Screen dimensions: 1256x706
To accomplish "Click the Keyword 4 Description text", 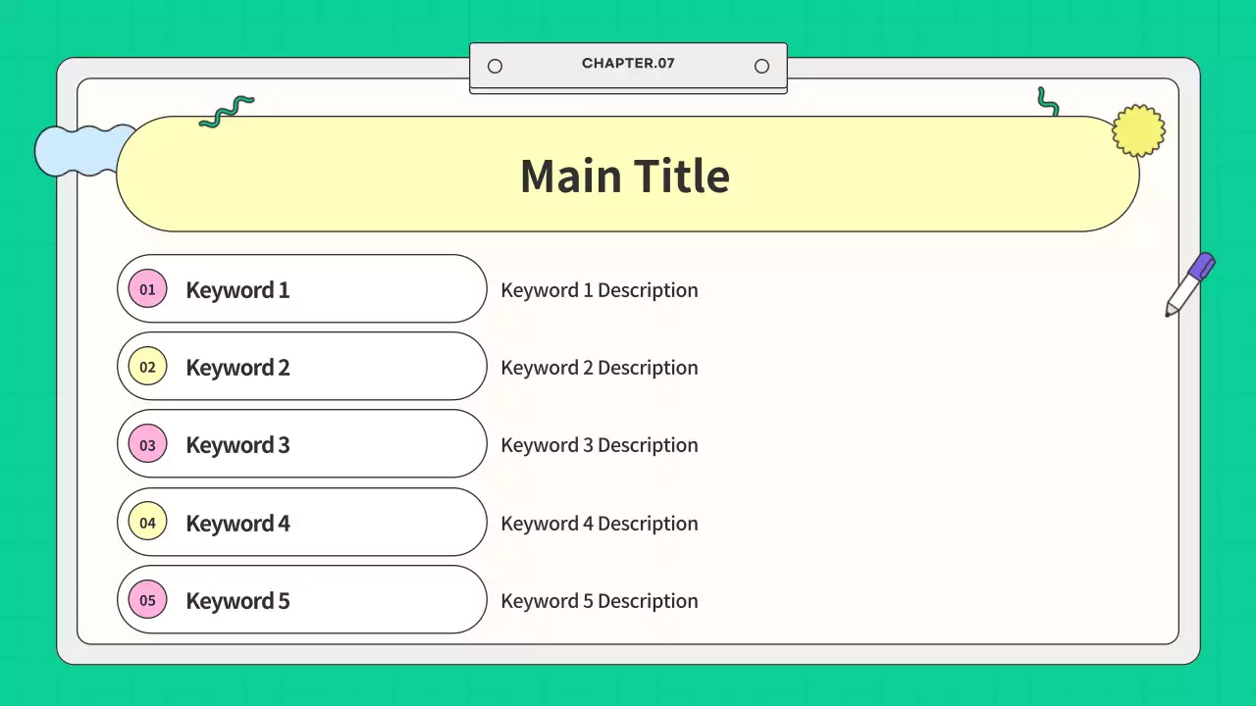I will [x=599, y=524].
